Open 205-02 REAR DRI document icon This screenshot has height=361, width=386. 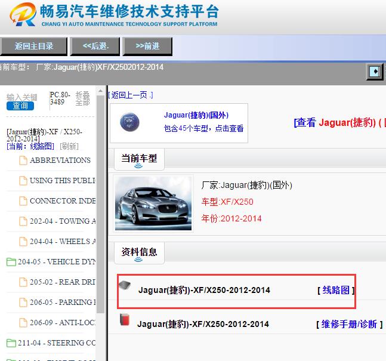coord(23,282)
